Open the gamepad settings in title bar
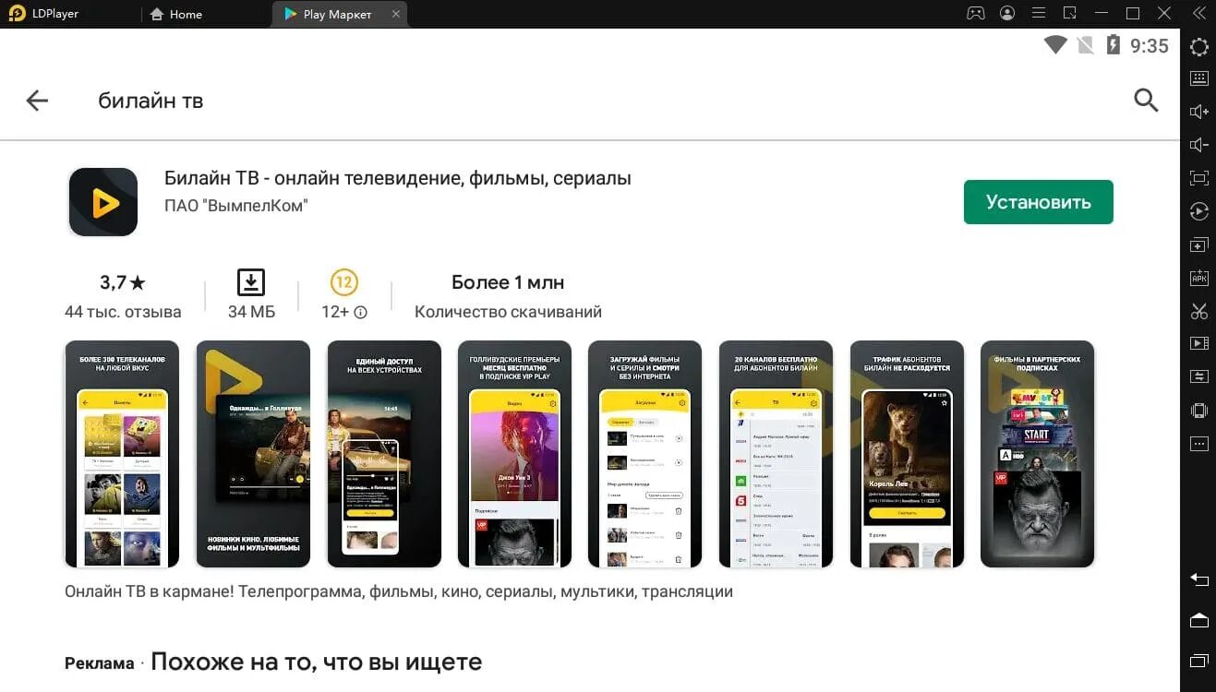The image size is (1216, 692). pyautogui.click(x=976, y=14)
